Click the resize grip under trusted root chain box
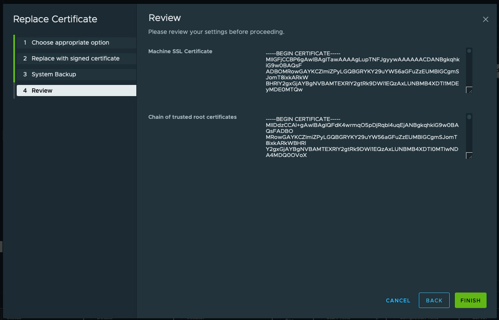 tap(469, 156)
